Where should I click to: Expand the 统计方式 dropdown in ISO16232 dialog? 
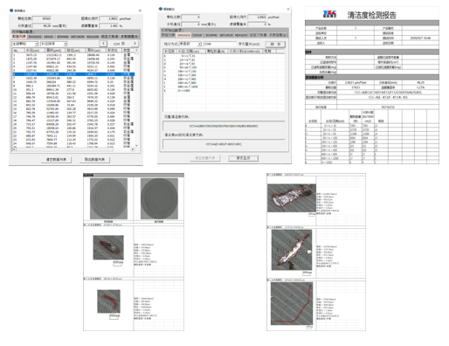click(190, 44)
